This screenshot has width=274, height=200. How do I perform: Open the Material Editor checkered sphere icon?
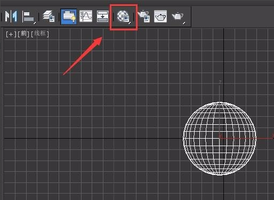coord(124,17)
